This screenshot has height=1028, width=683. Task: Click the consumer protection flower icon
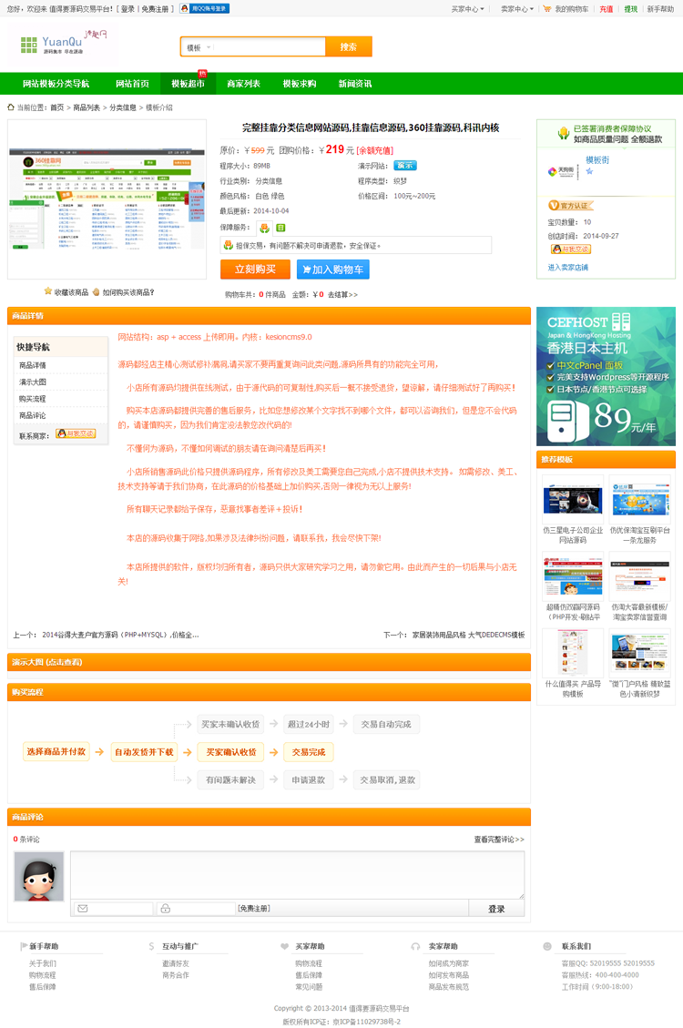point(563,134)
